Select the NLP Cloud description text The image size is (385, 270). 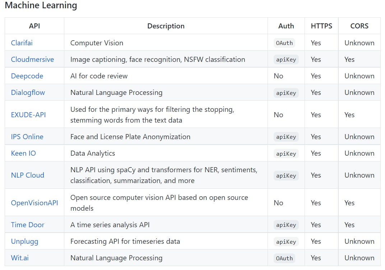pos(164,175)
